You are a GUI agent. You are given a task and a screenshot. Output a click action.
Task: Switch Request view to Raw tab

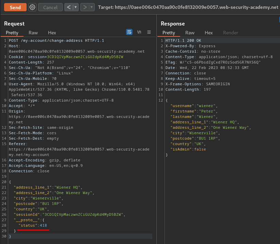(33, 33)
